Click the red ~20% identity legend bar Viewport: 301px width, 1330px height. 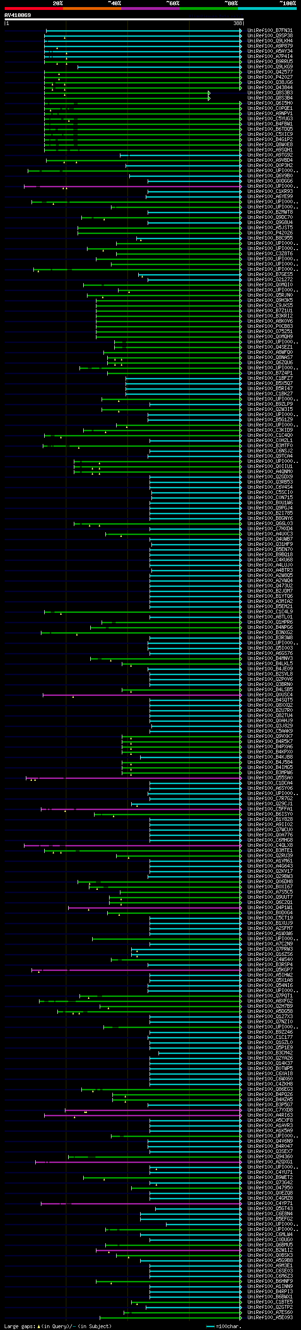(33, 8)
